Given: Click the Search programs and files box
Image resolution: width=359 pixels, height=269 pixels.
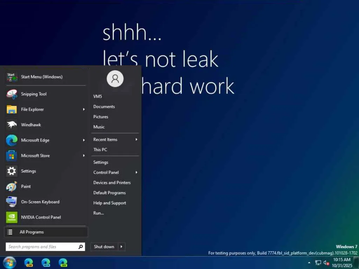Looking at the screenshot, I should [x=45, y=247].
